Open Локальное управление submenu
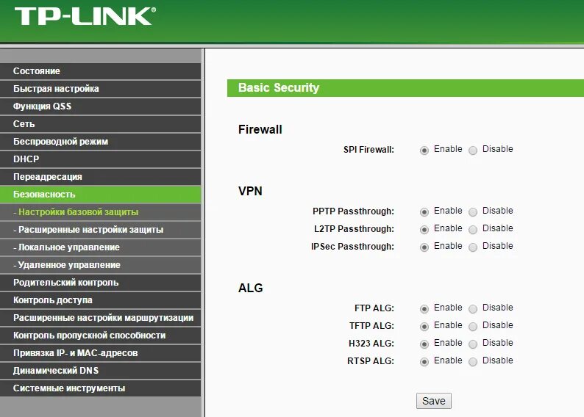 68,247
